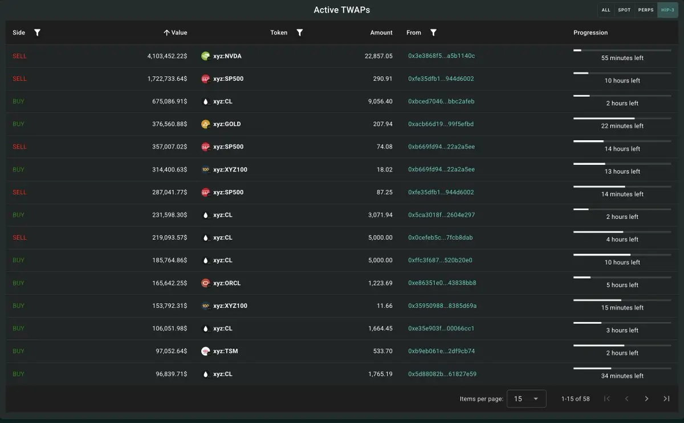Click the 4,103,452.22$ value cell
This screenshot has height=423, width=684.
point(167,56)
